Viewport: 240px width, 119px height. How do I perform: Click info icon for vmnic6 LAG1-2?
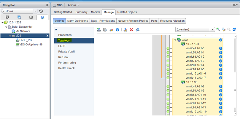(220, 57)
